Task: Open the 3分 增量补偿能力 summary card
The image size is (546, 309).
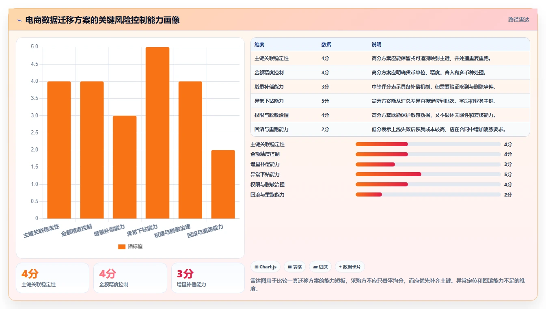Action: click(x=208, y=278)
